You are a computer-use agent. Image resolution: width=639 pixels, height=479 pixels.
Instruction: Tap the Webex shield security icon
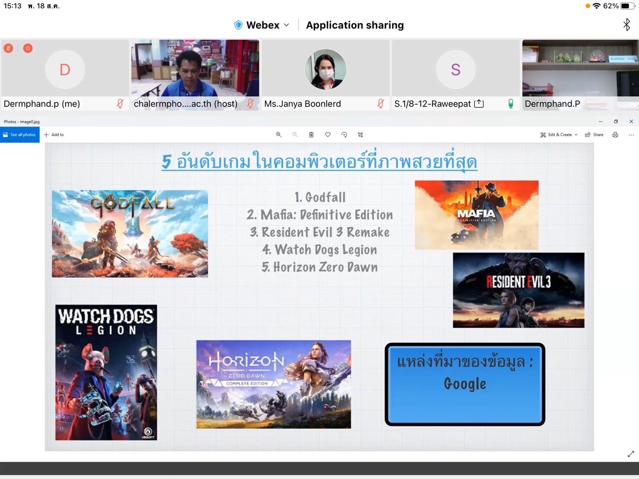click(238, 25)
